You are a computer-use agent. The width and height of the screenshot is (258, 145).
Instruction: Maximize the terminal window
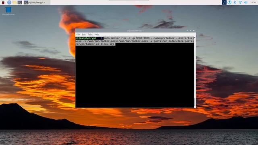(191, 31)
